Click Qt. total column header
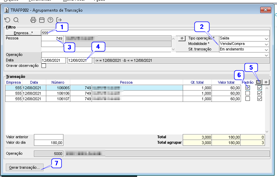277x177 pixels. click(x=197, y=82)
